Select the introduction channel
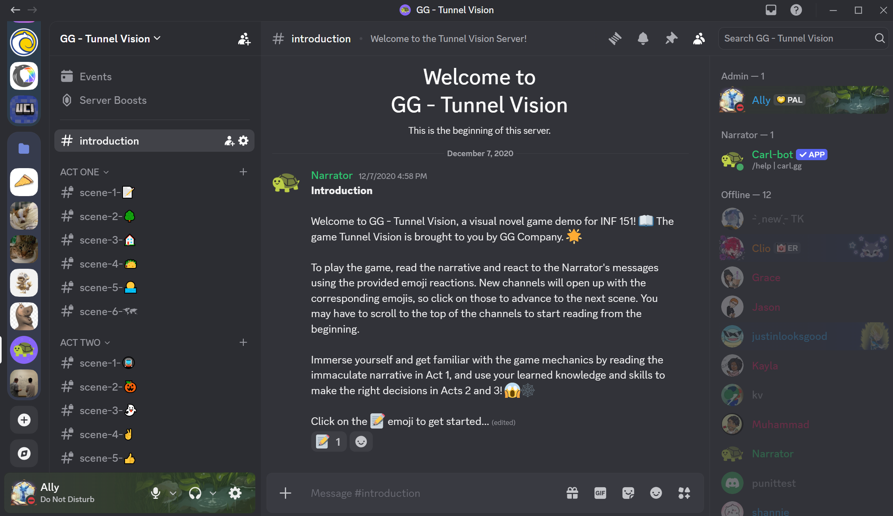Viewport: 893px width, 516px height. [x=154, y=141]
